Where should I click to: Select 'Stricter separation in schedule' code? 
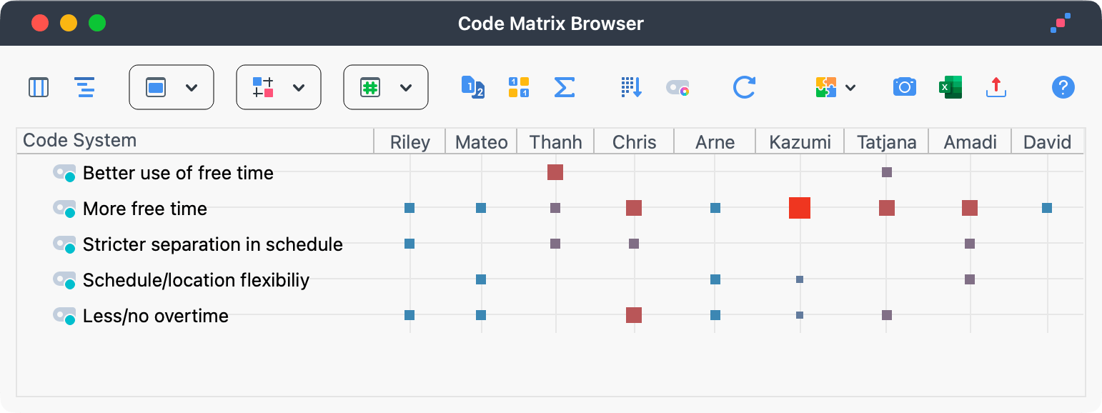pos(213,244)
